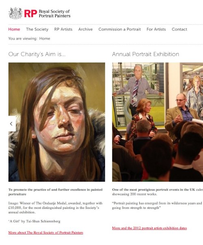This screenshot has height=245, width=203.
Task: Open The Society menu
Action: (x=37, y=29)
